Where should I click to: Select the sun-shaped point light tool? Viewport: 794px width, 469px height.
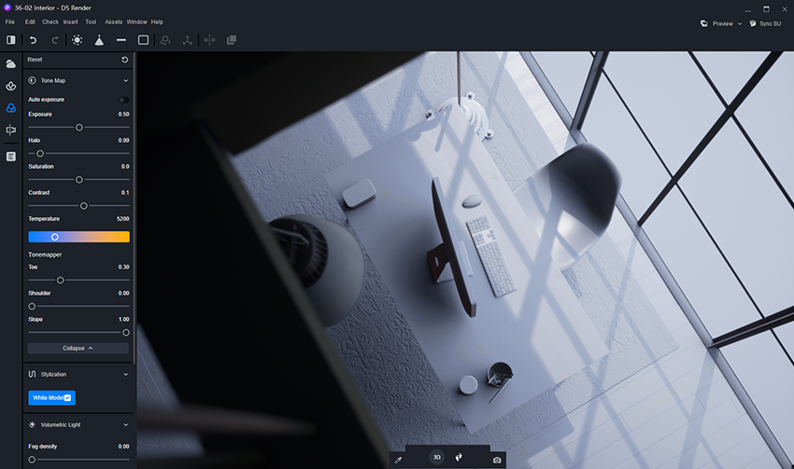(x=77, y=40)
